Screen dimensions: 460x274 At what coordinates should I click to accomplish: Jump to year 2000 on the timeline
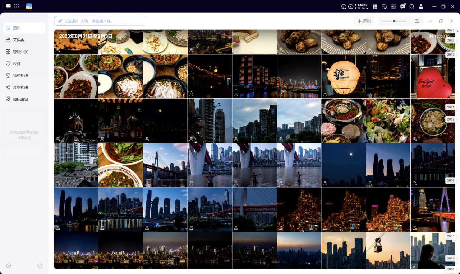(x=451, y=269)
